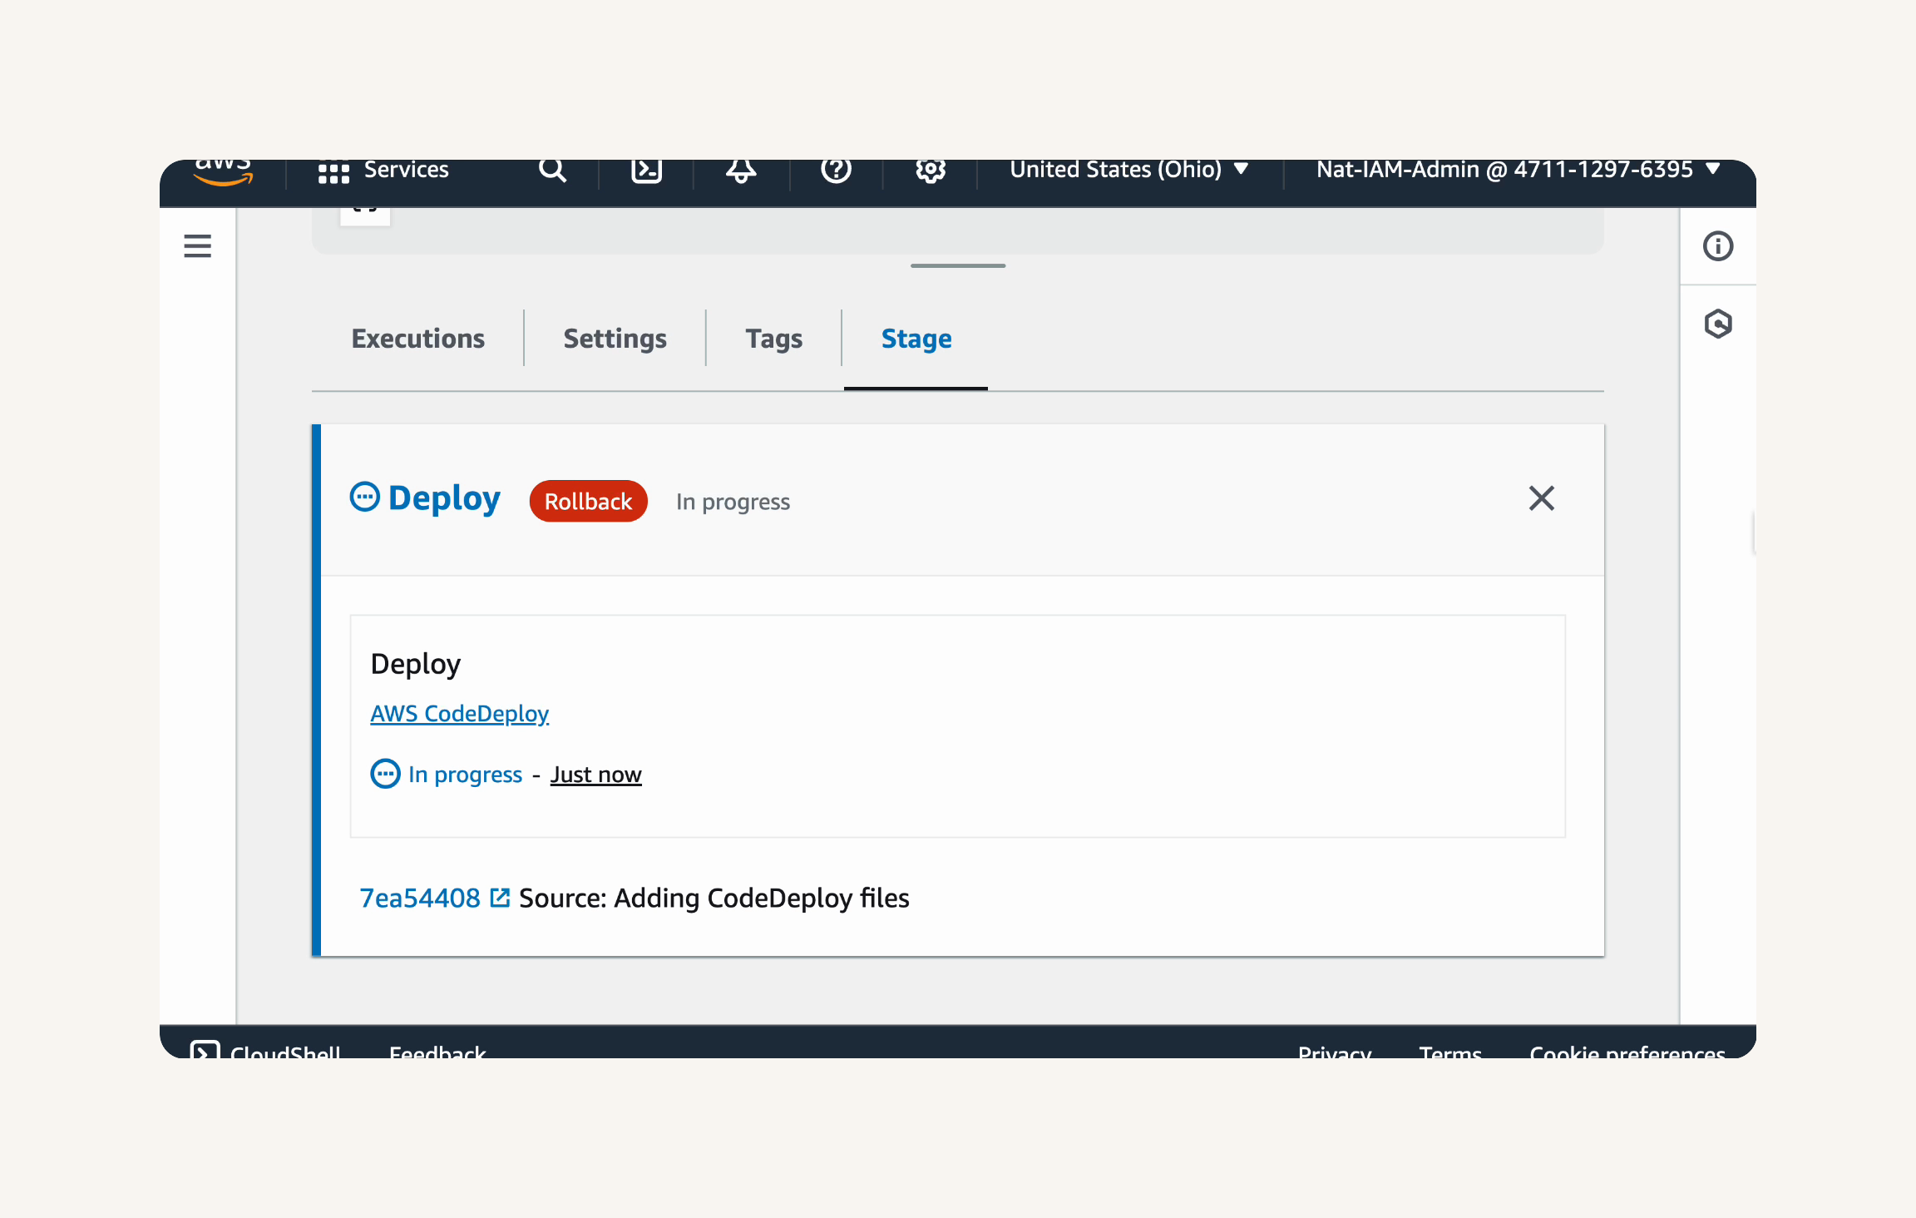Viewport: 1916px width, 1218px height.
Task: Open the AWS CodeDeploy link
Action: [x=459, y=714]
